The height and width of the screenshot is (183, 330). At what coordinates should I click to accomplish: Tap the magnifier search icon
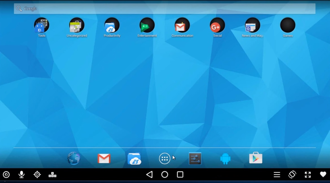point(19,9)
